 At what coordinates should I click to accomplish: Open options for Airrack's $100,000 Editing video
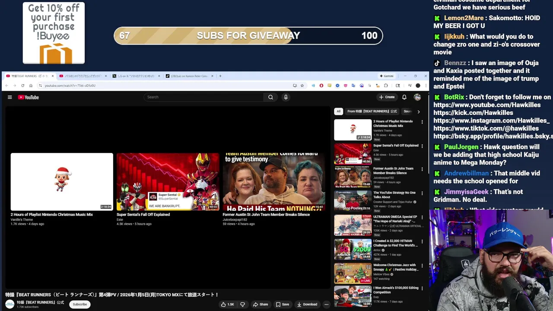coord(422,289)
